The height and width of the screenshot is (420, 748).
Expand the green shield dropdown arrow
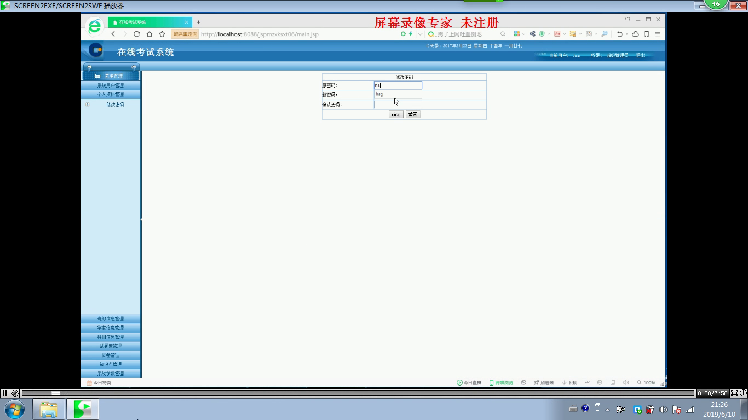tap(549, 34)
